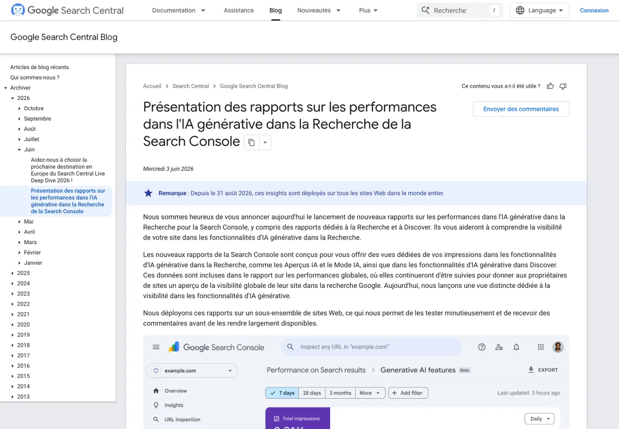This screenshot has width=619, height=429.
Task: Click the star icon in Remarque banner
Action: (x=149, y=193)
